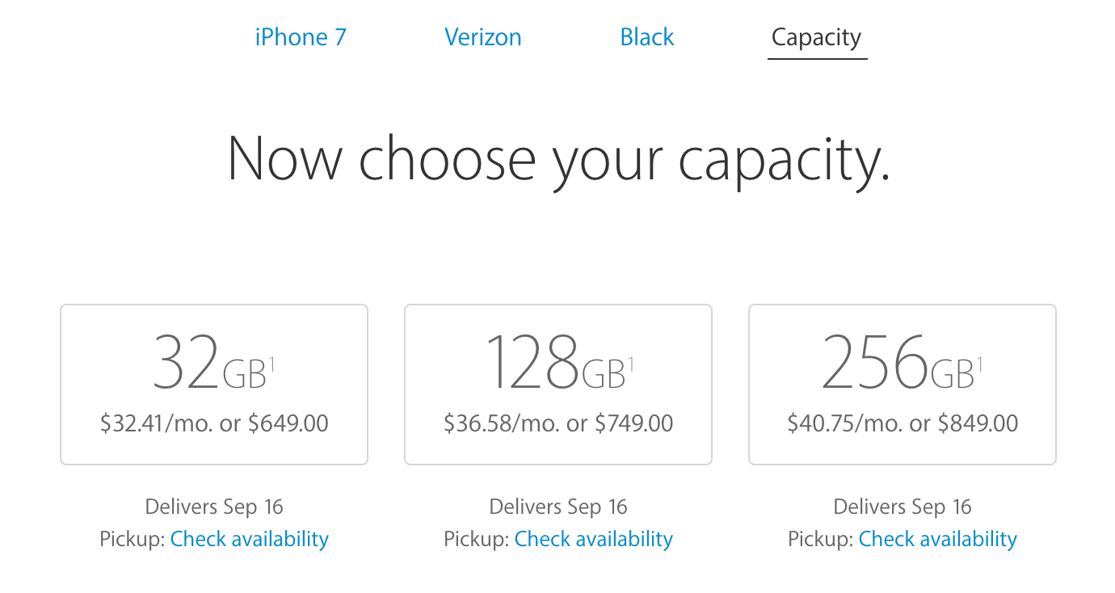Click the $40.75/mo. or $849.00 price

[903, 423]
